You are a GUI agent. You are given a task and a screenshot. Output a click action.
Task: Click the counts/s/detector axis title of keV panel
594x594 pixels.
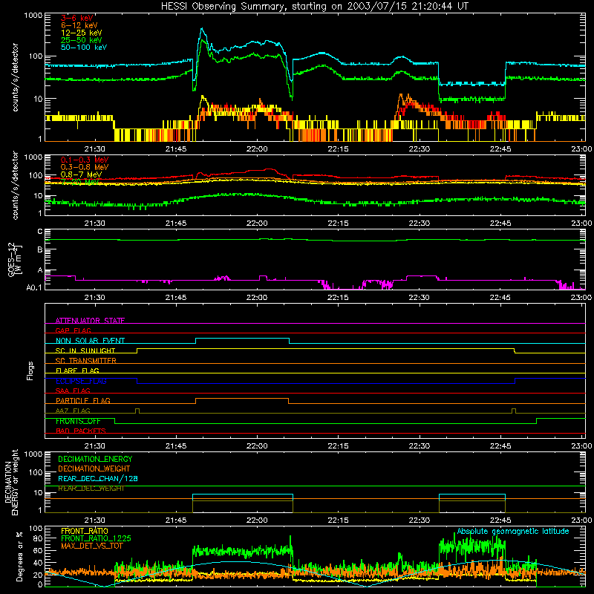15,77
